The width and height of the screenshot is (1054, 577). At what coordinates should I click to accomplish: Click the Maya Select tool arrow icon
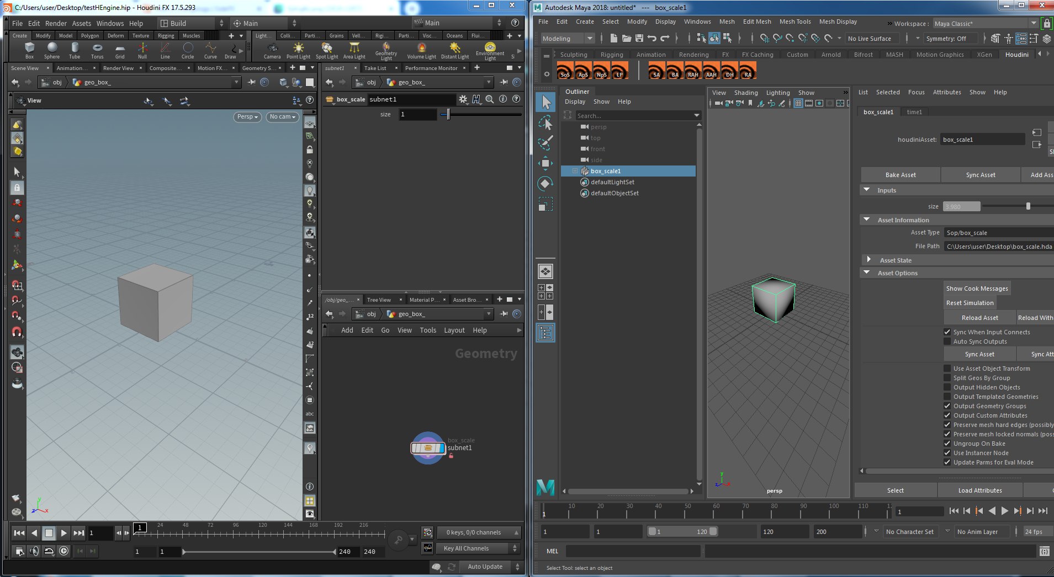click(x=545, y=102)
